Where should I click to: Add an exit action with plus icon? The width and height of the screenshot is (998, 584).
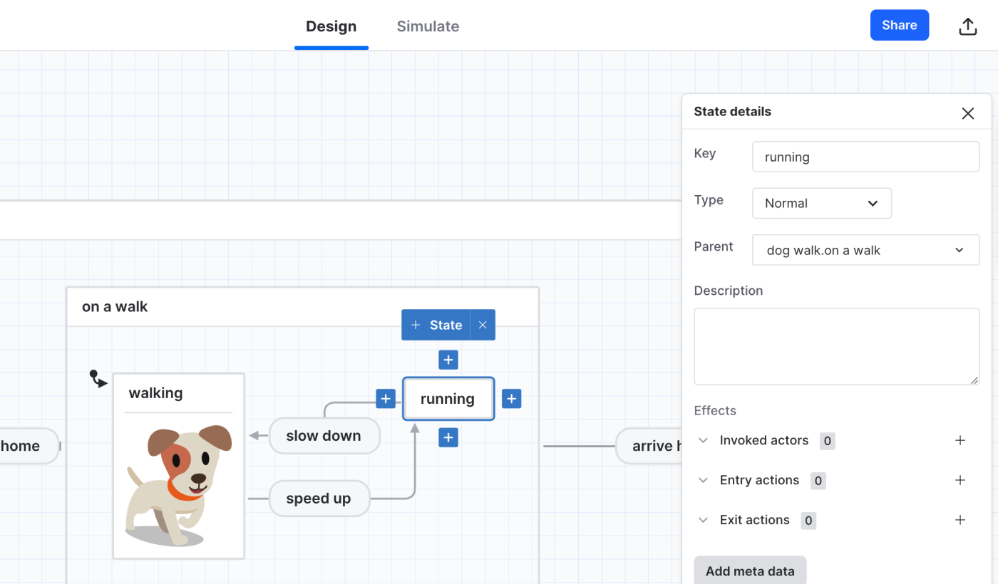(x=960, y=520)
